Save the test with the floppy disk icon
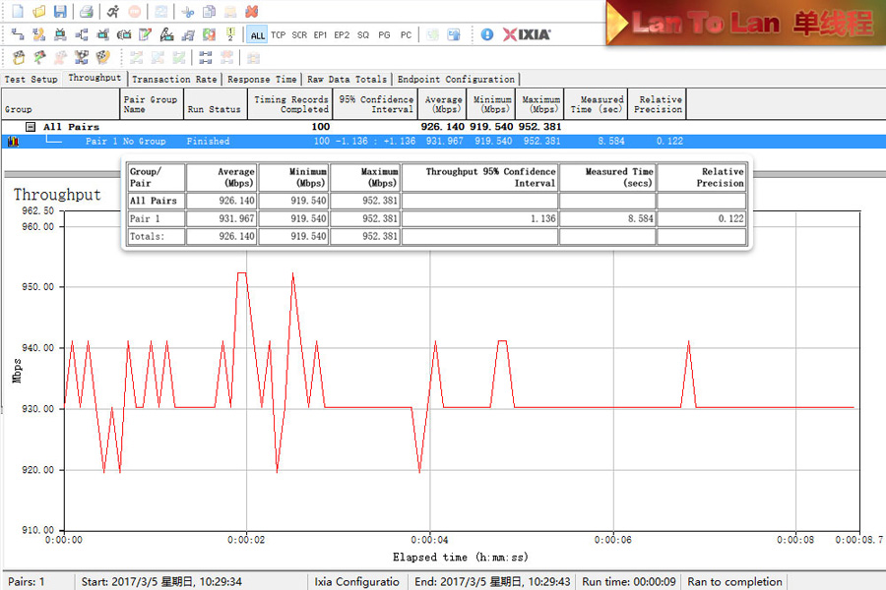The image size is (886, 590). click(x=60, y=12)
